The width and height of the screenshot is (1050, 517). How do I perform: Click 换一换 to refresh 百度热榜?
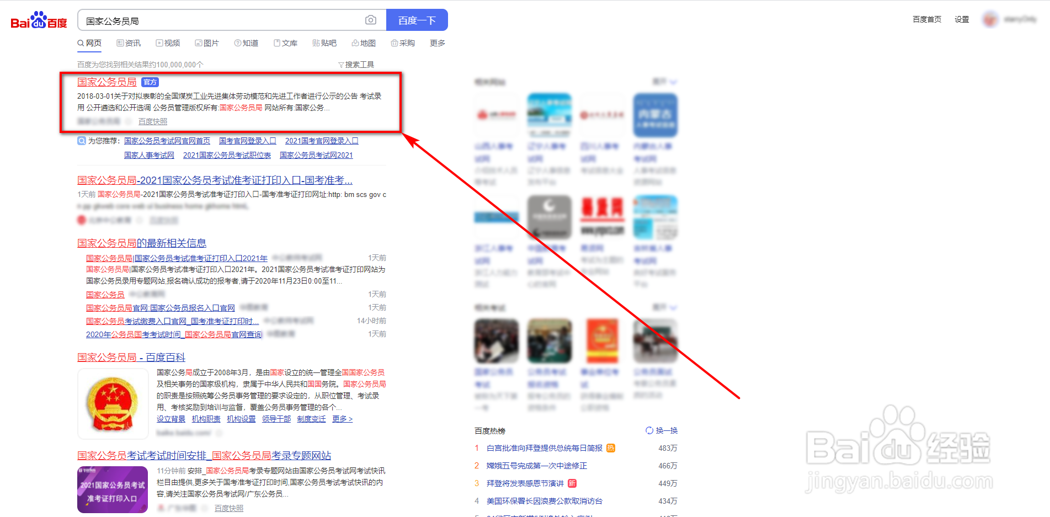click(662, 430)
